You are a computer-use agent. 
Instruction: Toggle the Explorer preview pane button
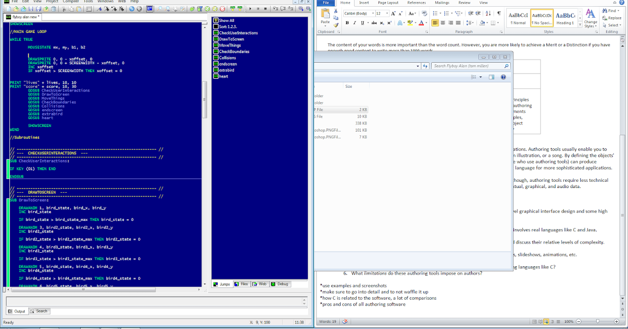pyautogui.click(x=491, y=77)
